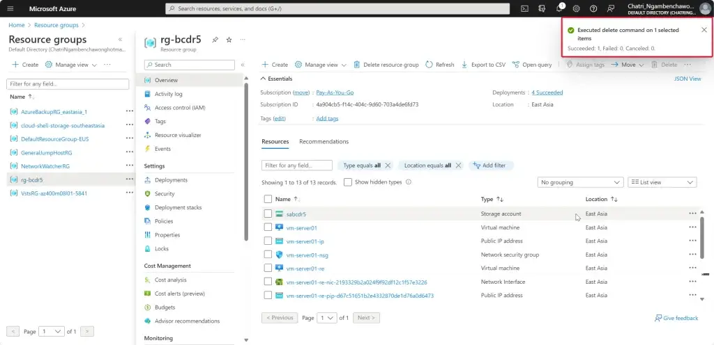Click Open query in toolbar

click(x=532, y=65)
